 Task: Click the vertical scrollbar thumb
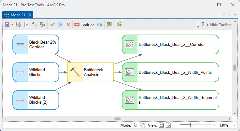pos(235,68)
